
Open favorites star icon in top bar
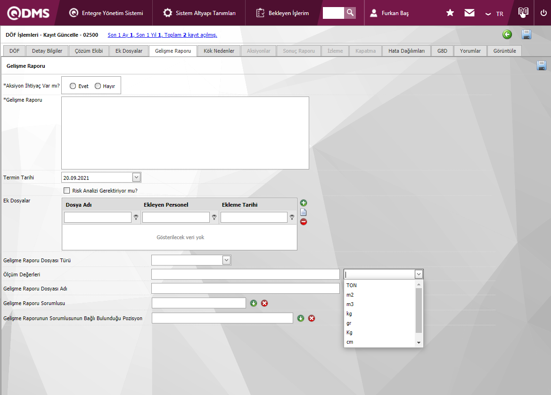(x=450, y=13)
